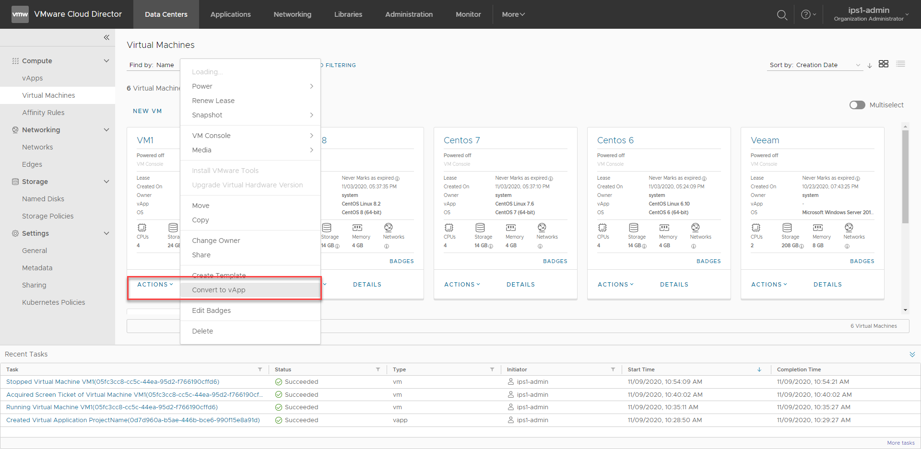Image resolution: width=921 pixels, height=449 pixels.
Task: Open the Veeam VM title link
Action: [x=765, y=140]
